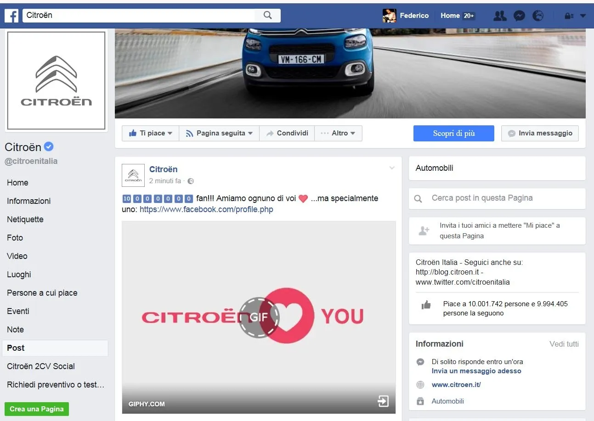Open the notifications globe icon
The width and height of the screenshot is (594, 421).
(x=538, y=16)
